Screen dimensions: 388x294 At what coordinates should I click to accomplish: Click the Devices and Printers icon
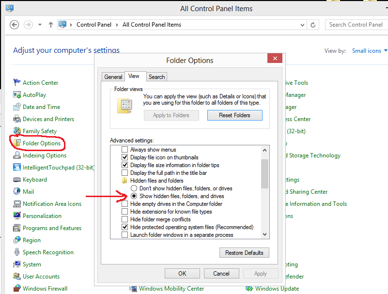point(17,119)
